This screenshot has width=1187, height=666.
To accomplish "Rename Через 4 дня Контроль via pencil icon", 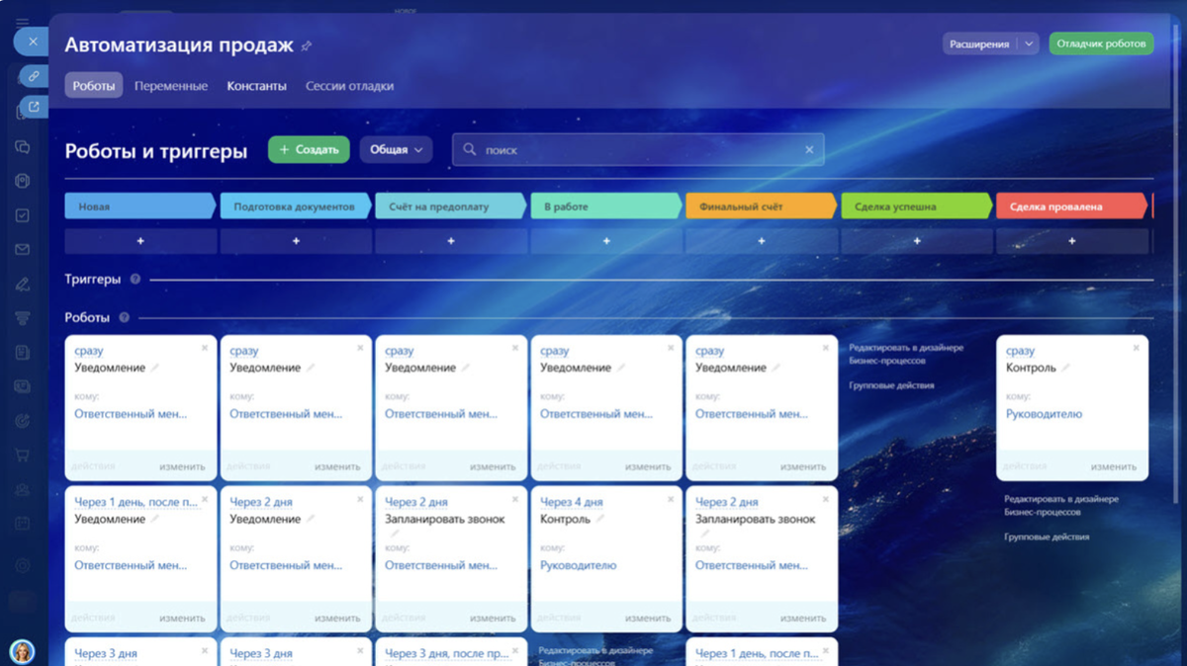I will (x=599, y=519).
